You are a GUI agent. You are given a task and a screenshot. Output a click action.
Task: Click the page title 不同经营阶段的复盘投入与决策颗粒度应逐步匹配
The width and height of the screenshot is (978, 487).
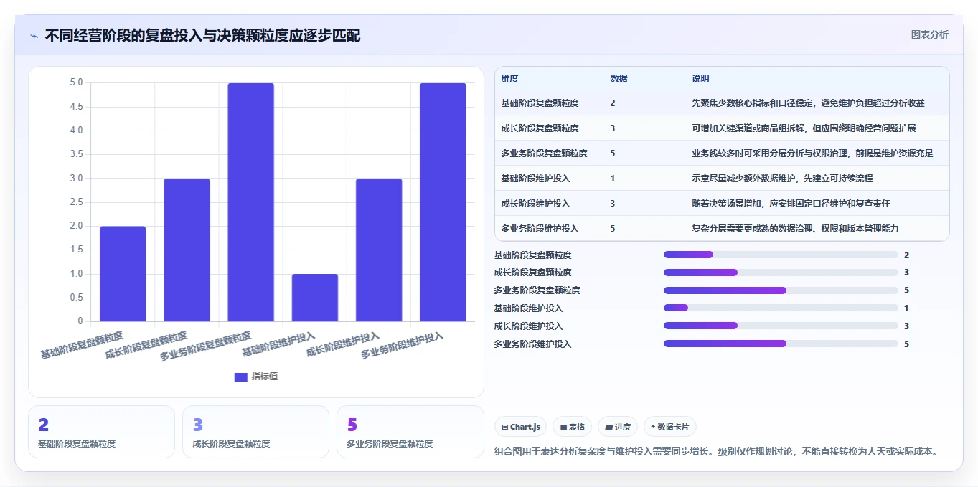[202, 35]
